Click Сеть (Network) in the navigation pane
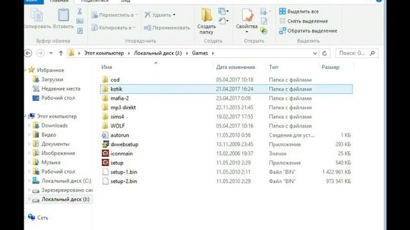This screenshot has width=410, height=230. click(x=42, y=218)
